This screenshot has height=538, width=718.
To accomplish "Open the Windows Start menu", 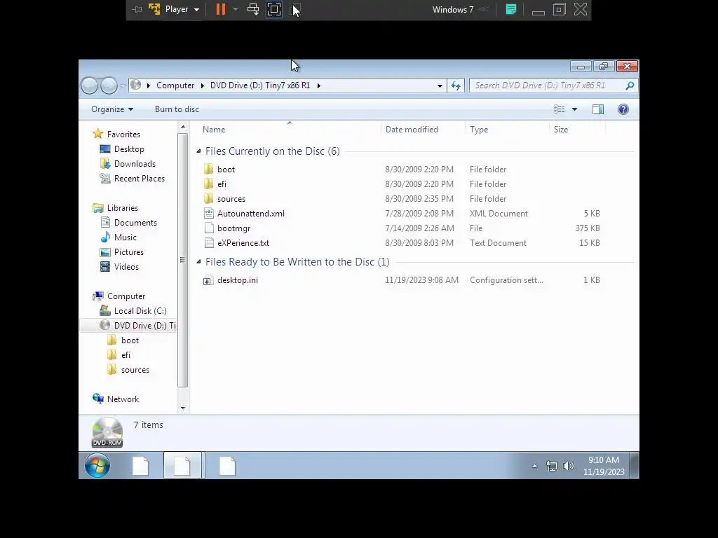I will coord(97,466).
